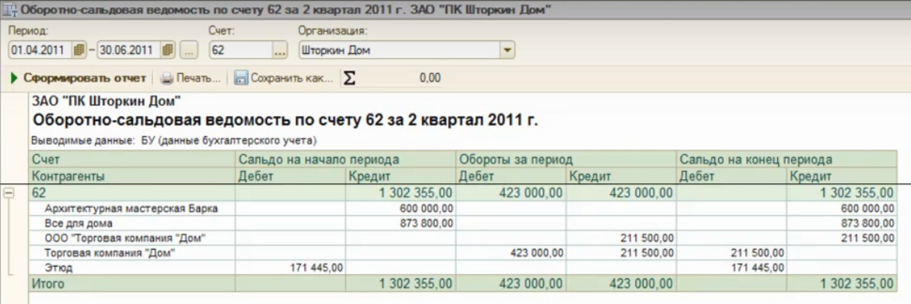The height and width of the screenshot is (304, 911).
Task: Click end date field 30.06.2011
Action: 130,51
